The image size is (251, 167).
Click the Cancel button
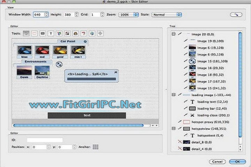point(218,161)
